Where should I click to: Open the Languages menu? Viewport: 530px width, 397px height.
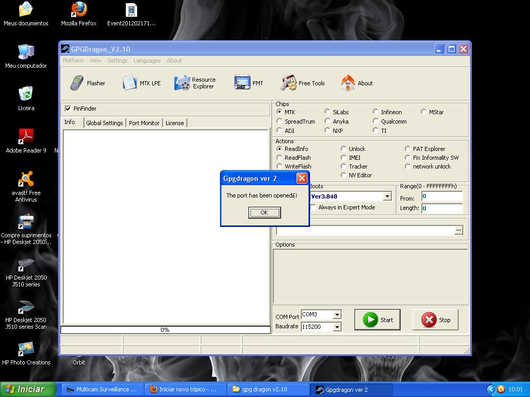pyautogui.click(x=147, y=60)
